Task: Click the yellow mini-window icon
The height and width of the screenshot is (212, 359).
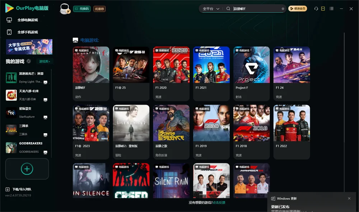Action: point(323,9)
